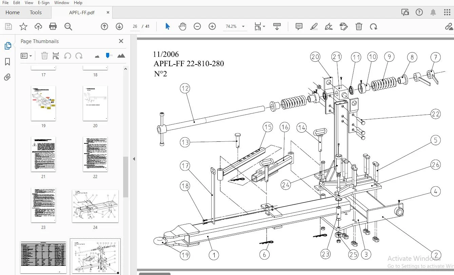Click the "APFL-FF 22-810-280" heading text

click(x=189, y=64)
